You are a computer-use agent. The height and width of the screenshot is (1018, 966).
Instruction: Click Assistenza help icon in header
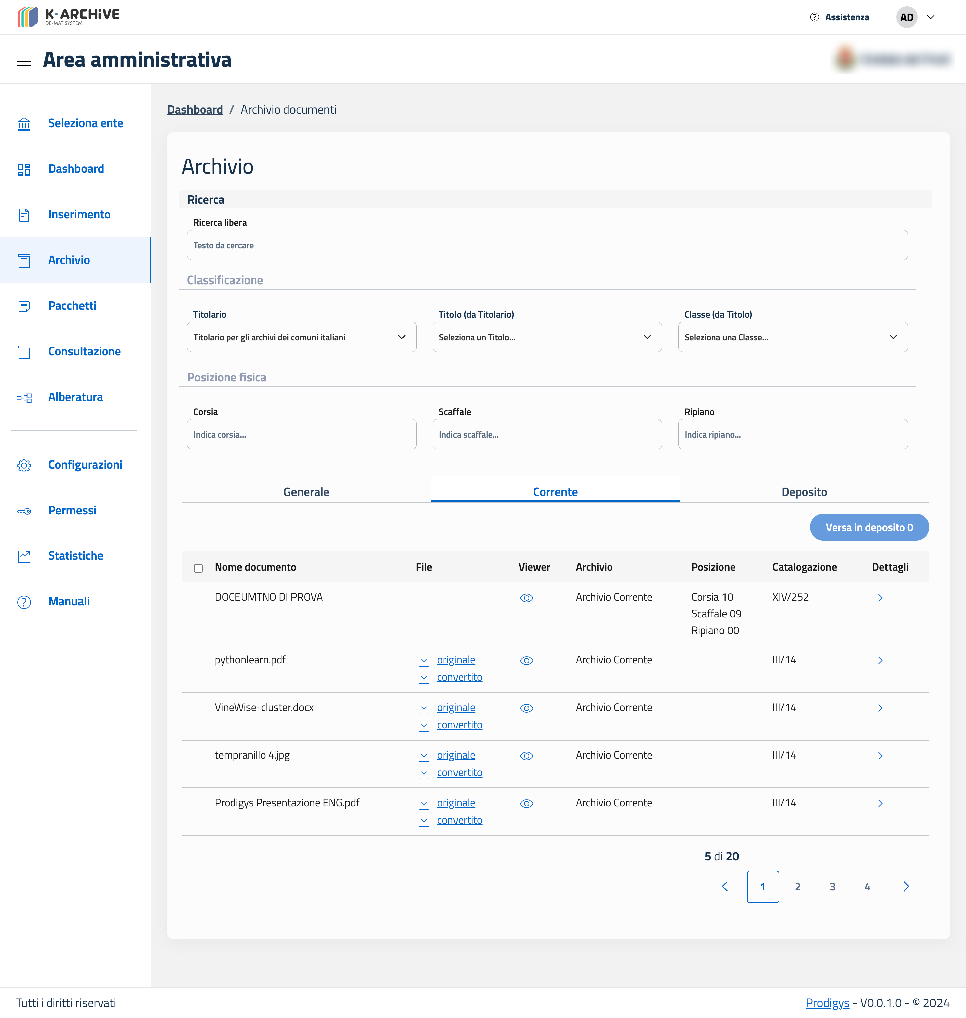click(814, 17)
